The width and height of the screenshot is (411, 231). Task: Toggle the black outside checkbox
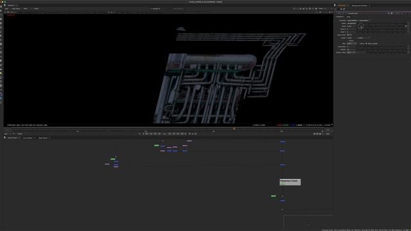366,44
